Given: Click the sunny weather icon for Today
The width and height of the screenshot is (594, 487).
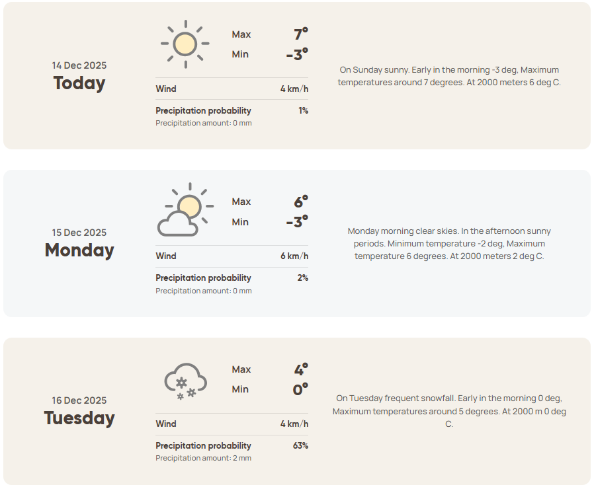Looking at the screenshot, I should (185, 44).
